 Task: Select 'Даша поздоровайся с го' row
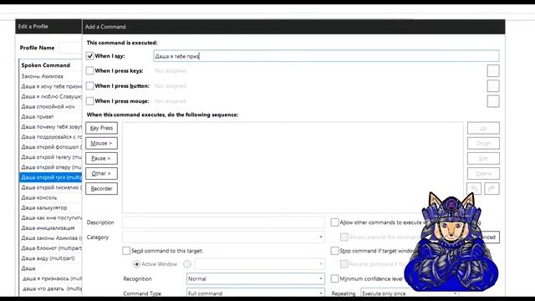50,137
